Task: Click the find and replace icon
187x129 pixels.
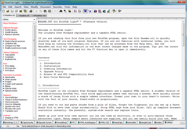Action: point(65,11)
